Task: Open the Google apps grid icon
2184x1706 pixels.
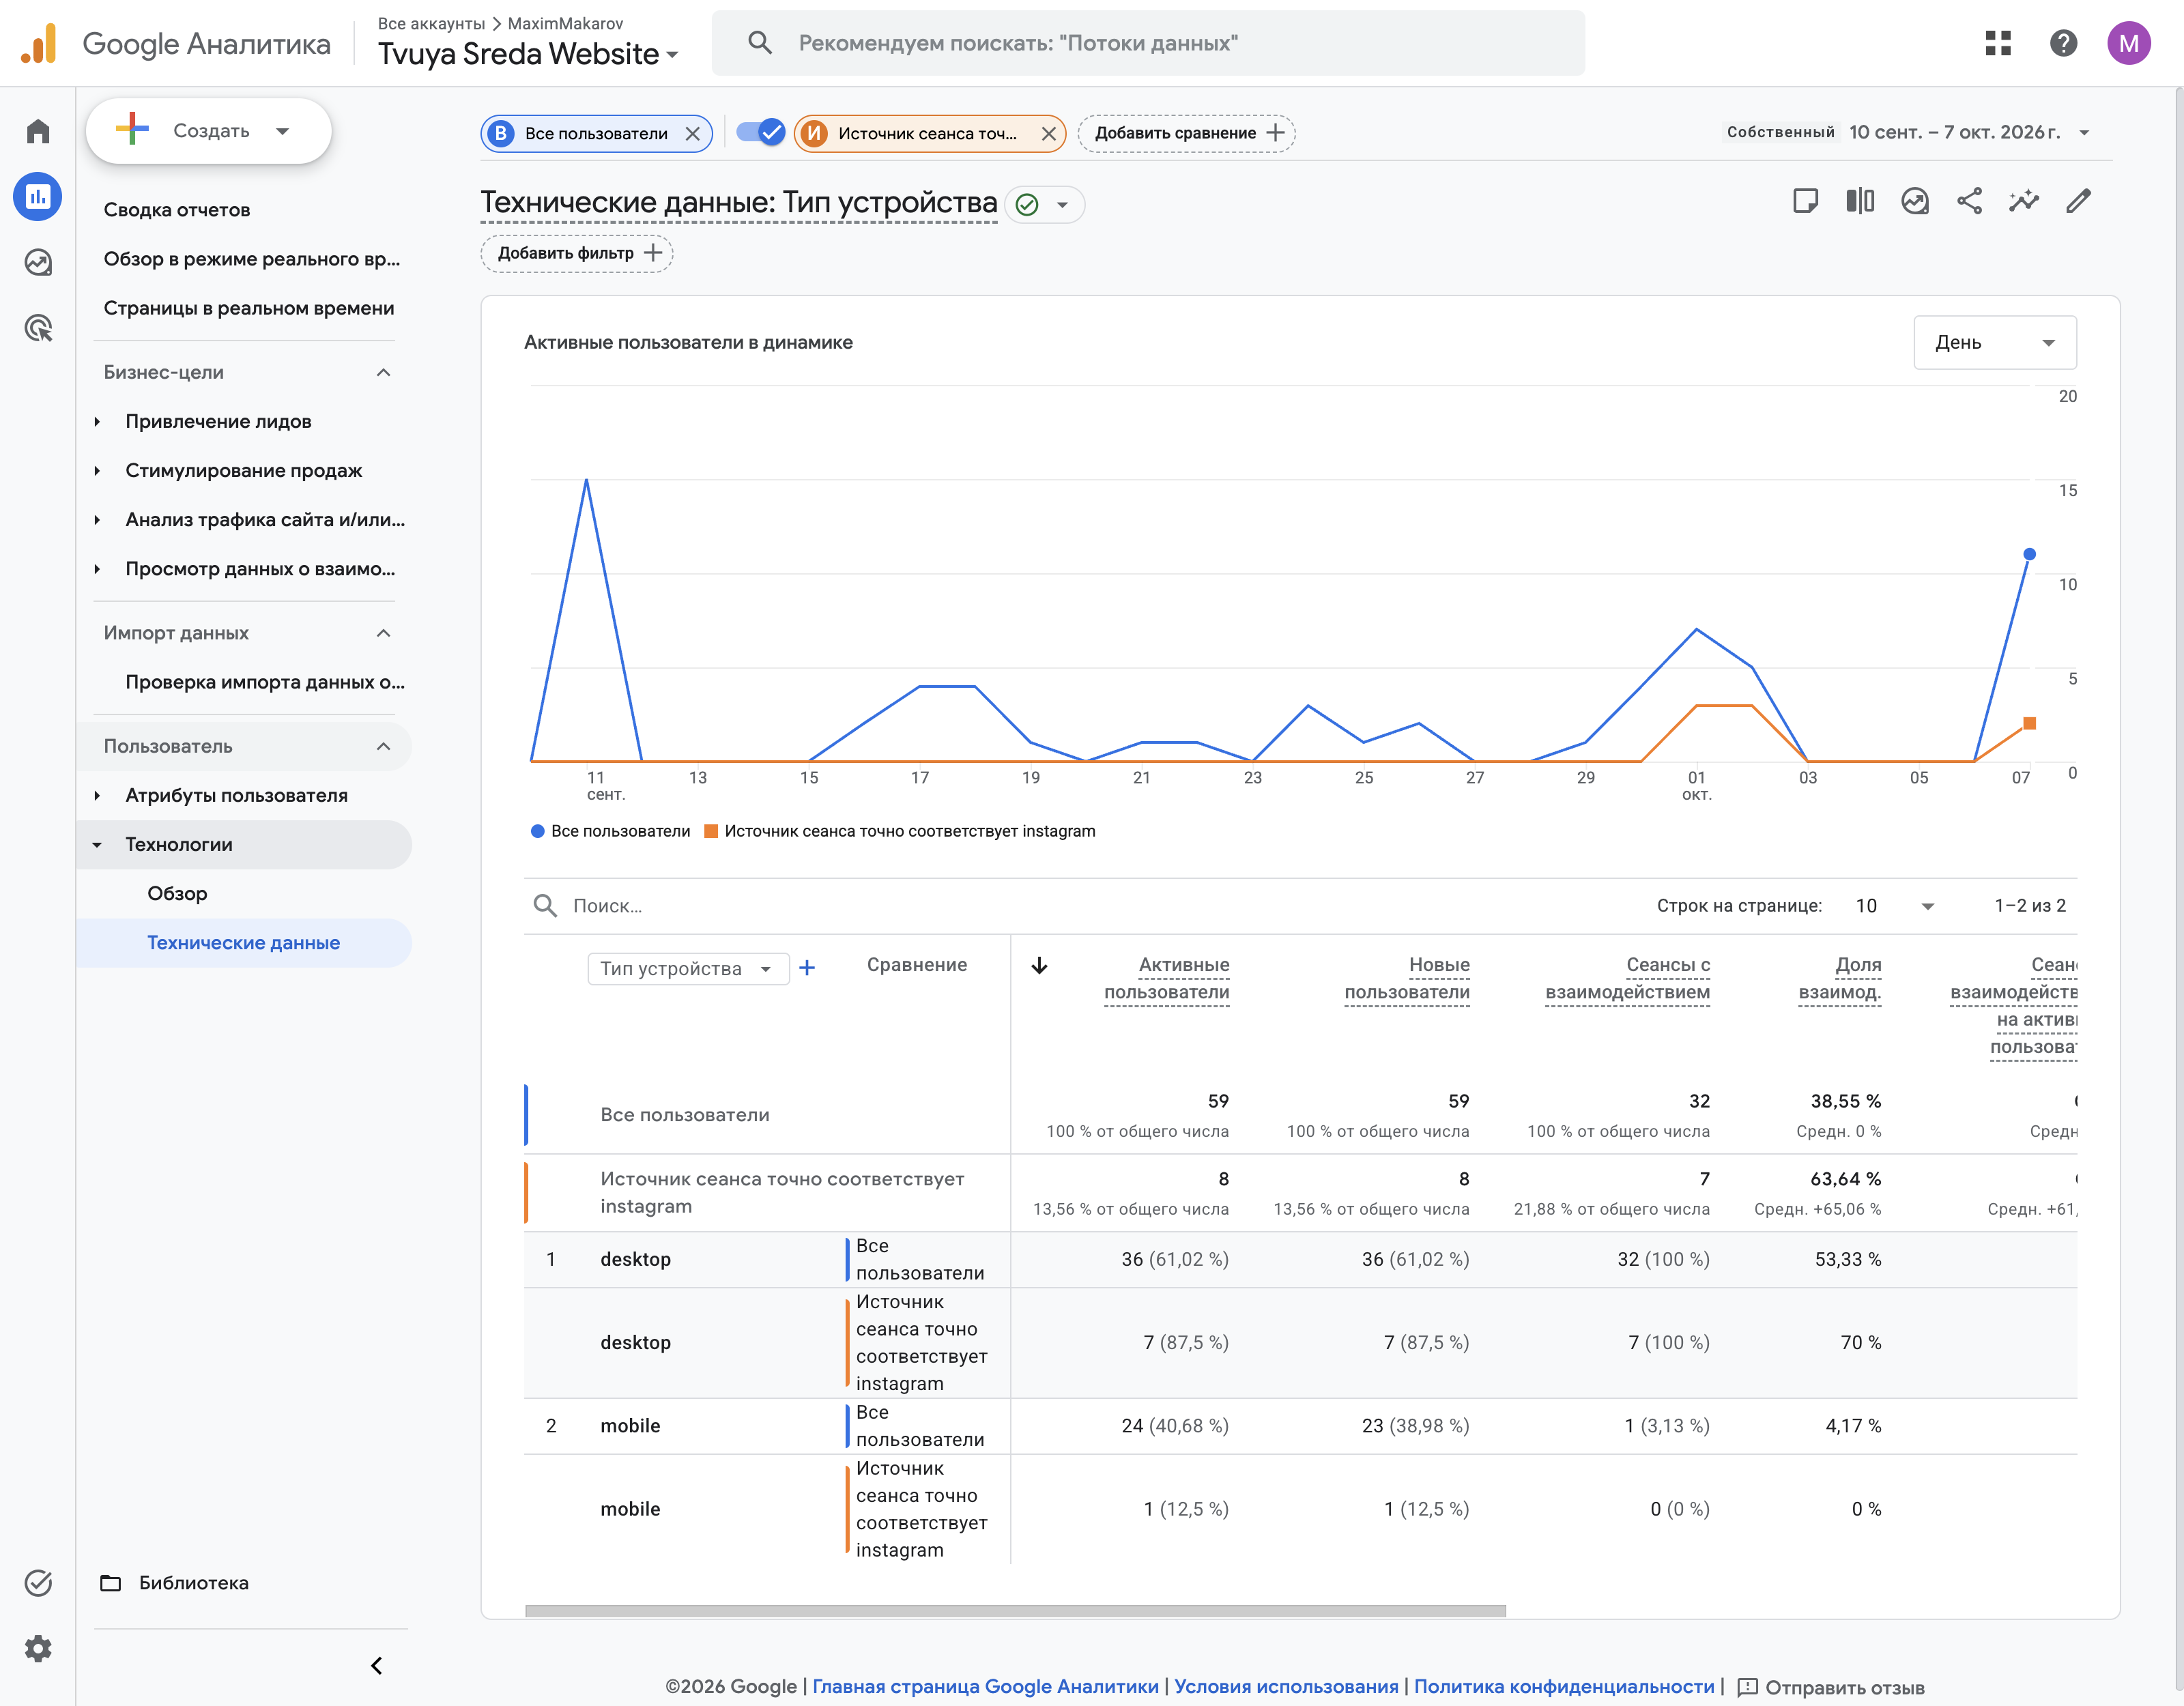Action: tap(1998, 43)
